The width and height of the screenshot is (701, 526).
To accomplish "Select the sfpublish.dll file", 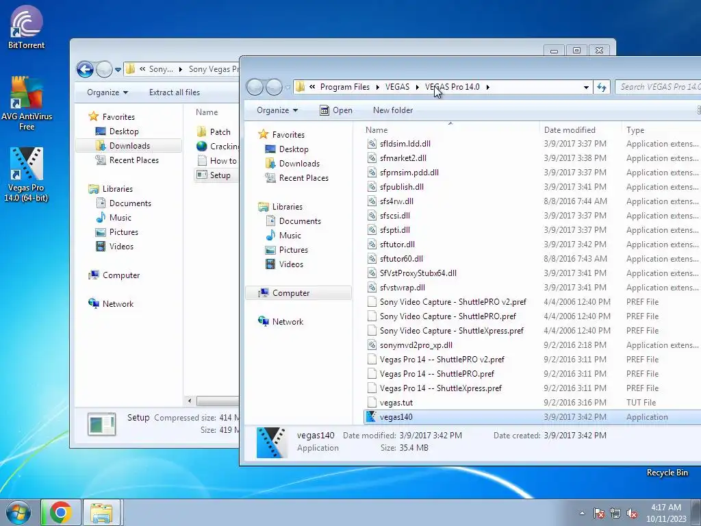I will point(401,187).
